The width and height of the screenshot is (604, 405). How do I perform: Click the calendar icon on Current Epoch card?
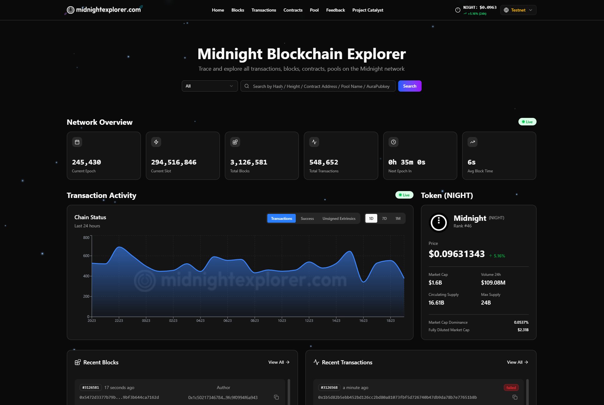point(77,142)
